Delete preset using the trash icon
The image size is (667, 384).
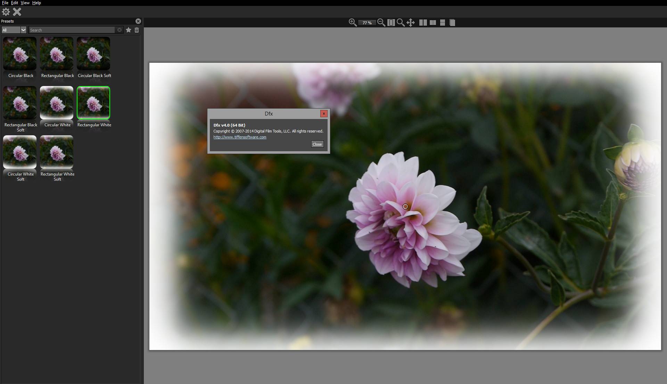pos(137,30)
